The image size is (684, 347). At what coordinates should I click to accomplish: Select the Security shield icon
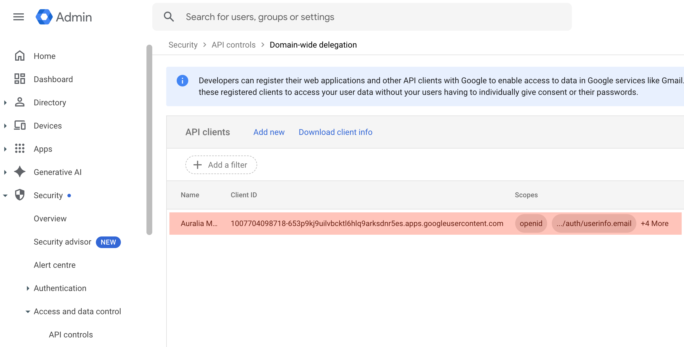[x=19, y=195]
